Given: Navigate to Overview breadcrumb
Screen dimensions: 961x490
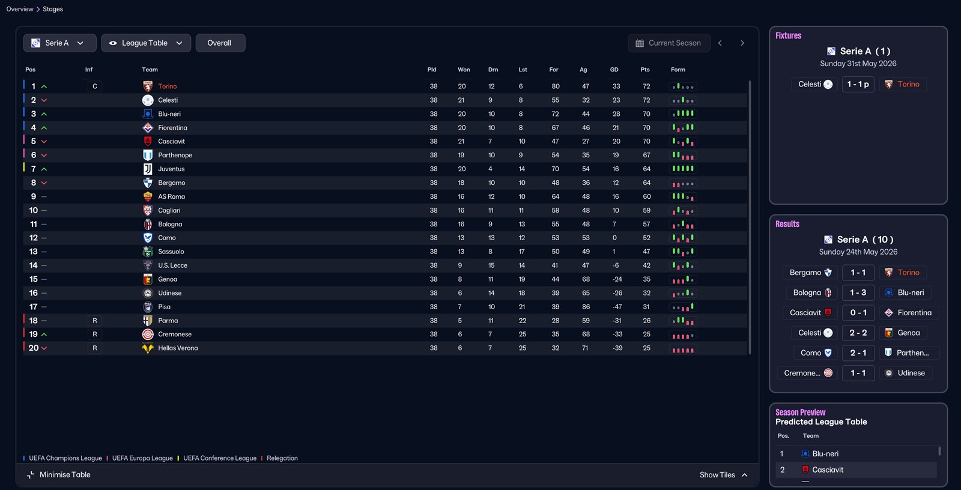Looking at the screenshot, I should pos(20,9).
